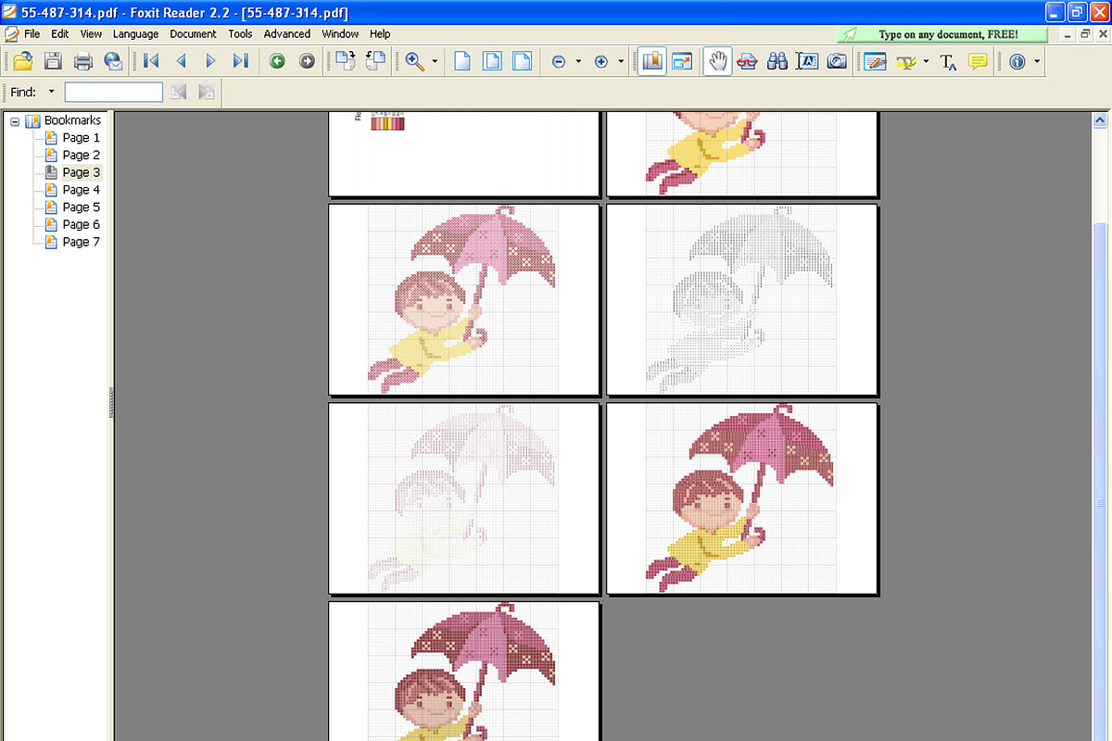
Task: Select the yellow Note comment tool
Action: pos(978,62)
